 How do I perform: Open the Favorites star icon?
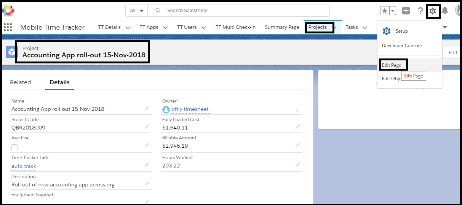click(x=385, y=11)
